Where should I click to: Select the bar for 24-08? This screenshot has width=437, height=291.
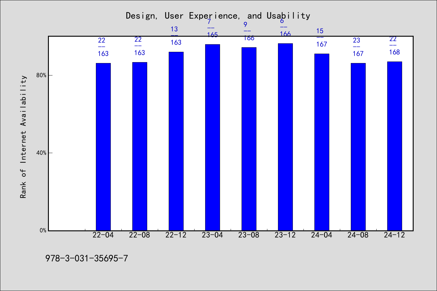[x=358, y=147]
